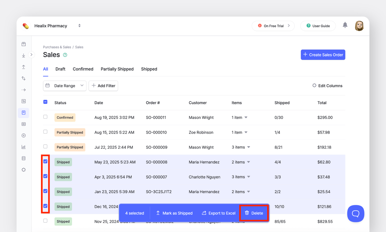Open Settings via the gear icon in sidebar
The height and width of the screenshot is (232, 386).
tap(23, 170)
